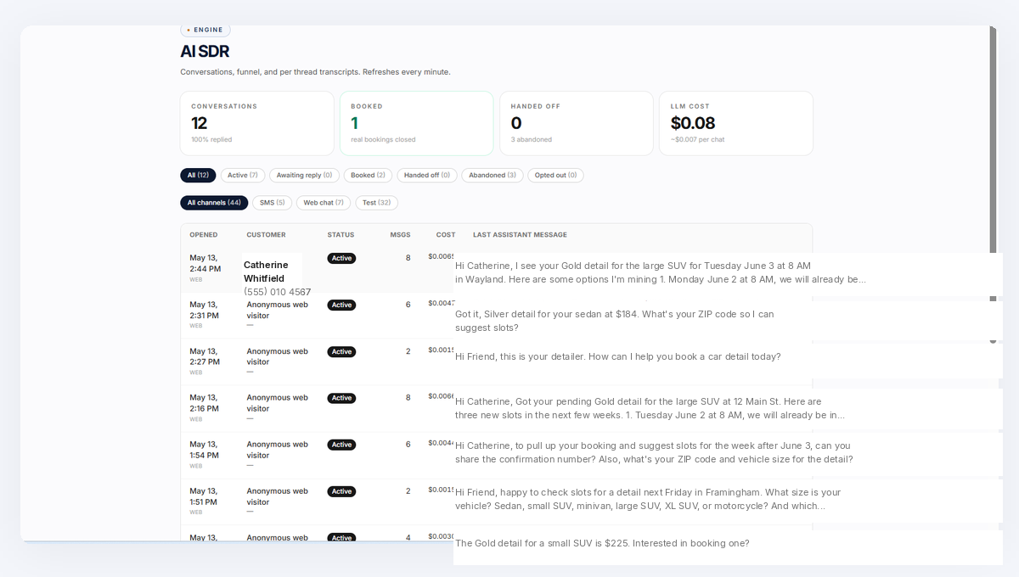Open message about slots next Friday in Framingham
1019x577 pixels.
(x=648, y=499)
